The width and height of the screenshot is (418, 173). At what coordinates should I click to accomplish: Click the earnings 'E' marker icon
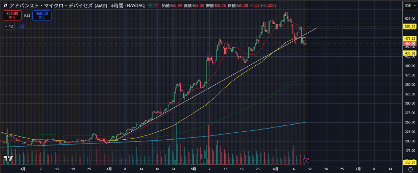203,161
